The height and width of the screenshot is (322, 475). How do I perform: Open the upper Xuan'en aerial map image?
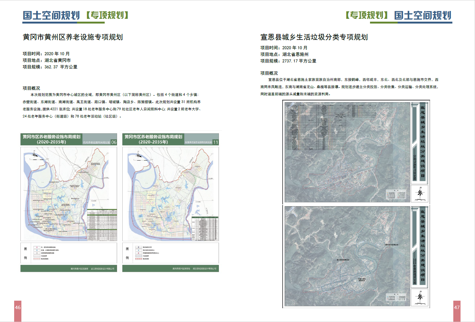click(x=347, y=152)
